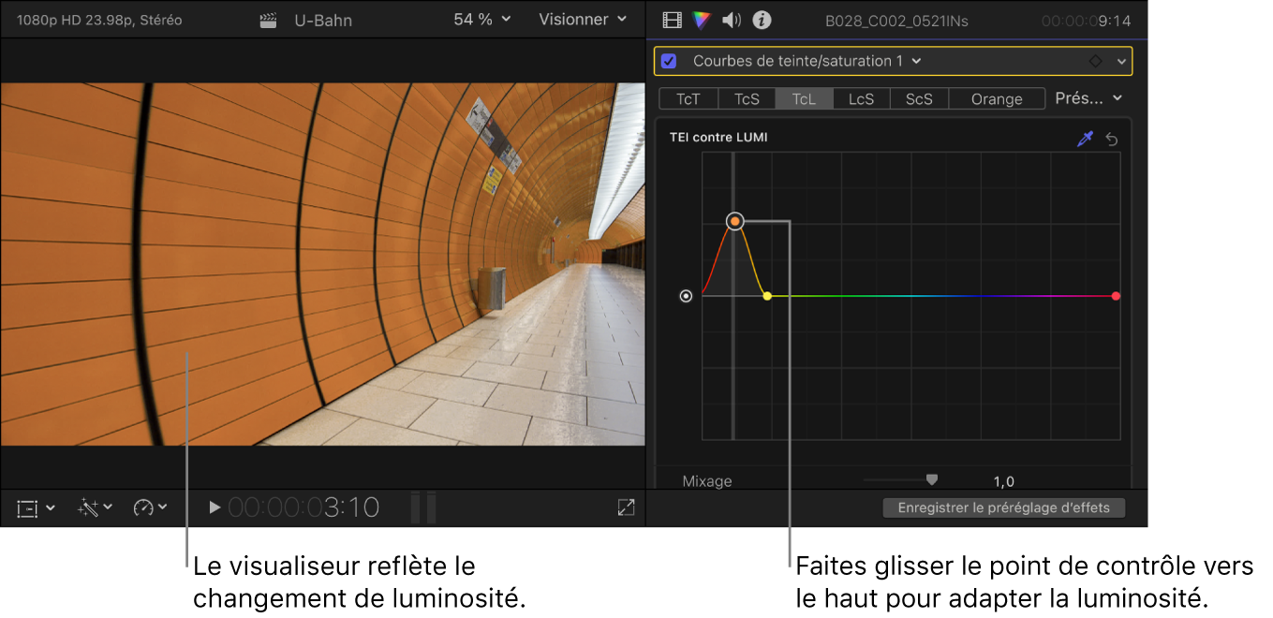This screenshot has width=1273, height=618.
Task: Open the Visionner menu
Action: [x=581, y=20]
